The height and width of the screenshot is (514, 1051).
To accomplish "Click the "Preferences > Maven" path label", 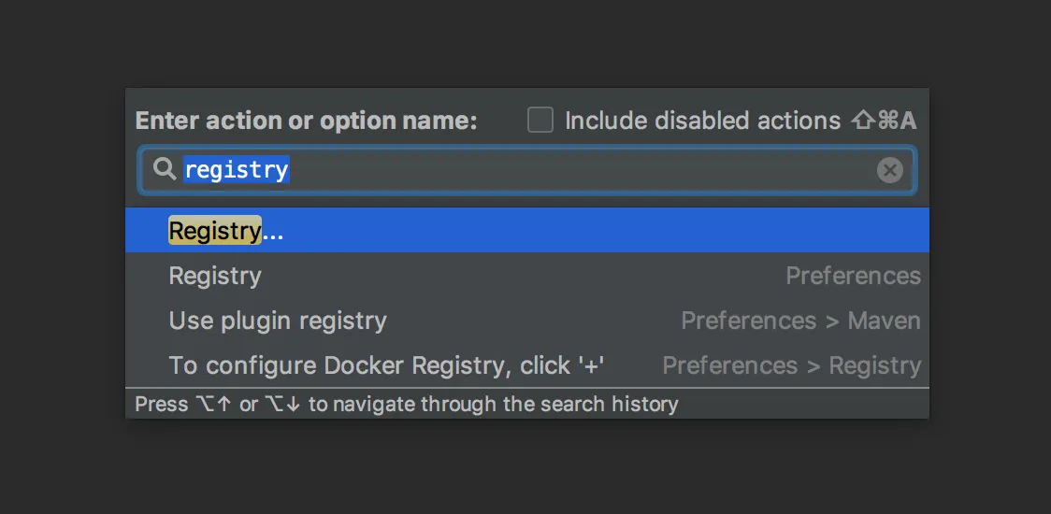I will coord(800,321).
